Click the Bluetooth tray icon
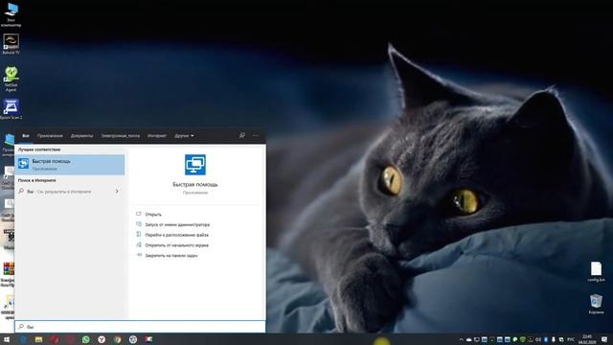 click(x=546, y=339)
